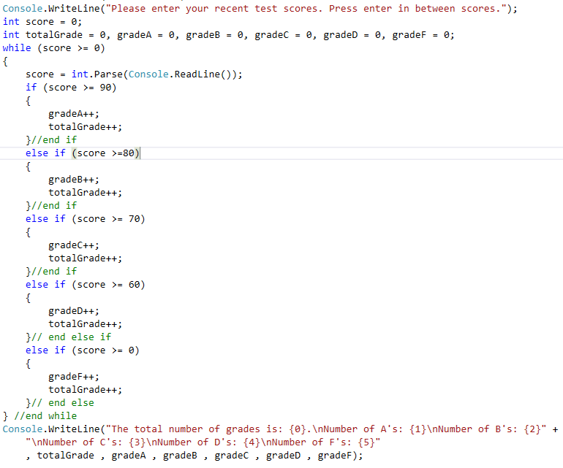
Task: Click the "gradeD++;" statement
Action: tap(74, 311)
